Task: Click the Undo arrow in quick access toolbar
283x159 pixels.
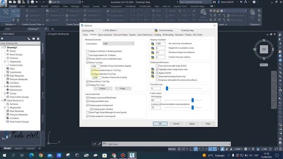Action: coord(37,2)
